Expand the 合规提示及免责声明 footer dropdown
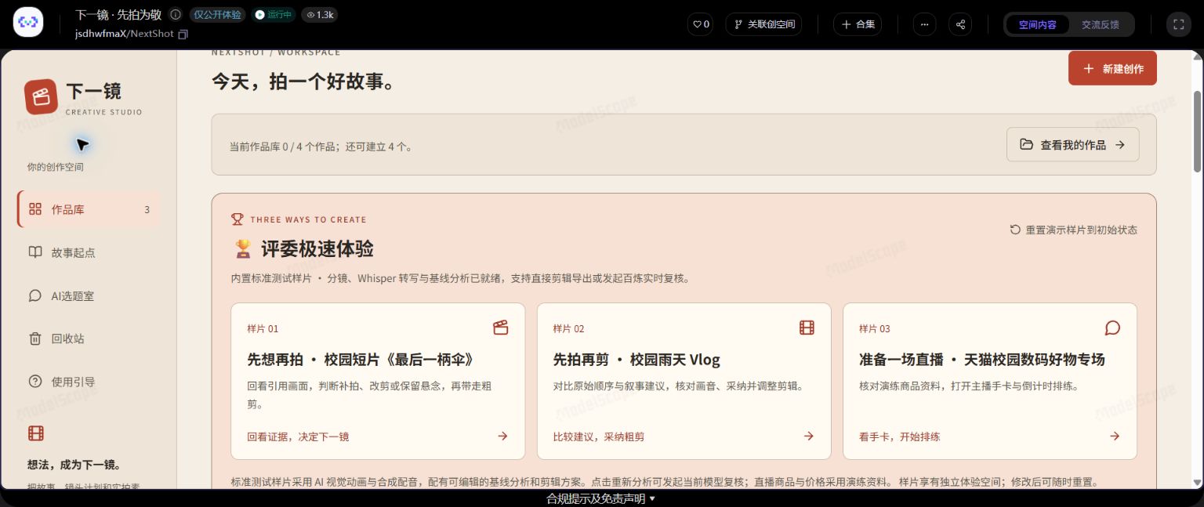Image resolution: width=1204 pixels, height=507 pixels. 601,498
